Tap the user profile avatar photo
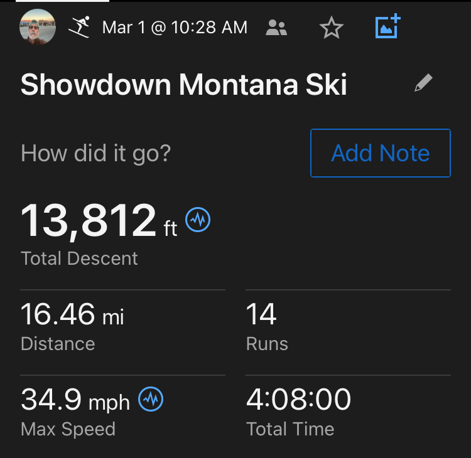Image resolution: width=471 pixels, height=458 pixels. click(x=38, y=27)
